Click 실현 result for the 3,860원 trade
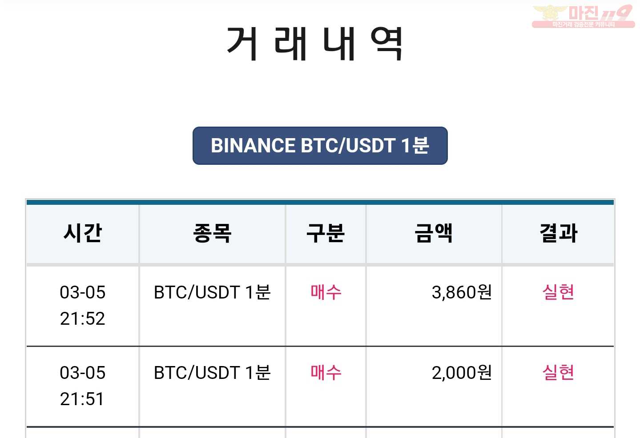 click(558, 292)
